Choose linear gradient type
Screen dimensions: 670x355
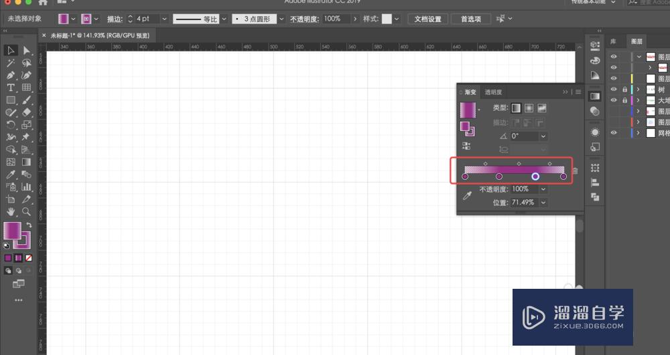[x=516, y=108]
